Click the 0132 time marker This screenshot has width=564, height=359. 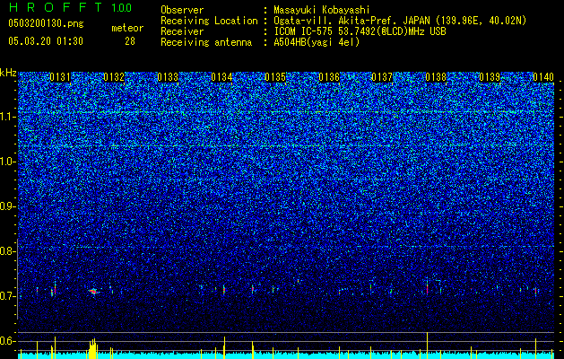click(x=114, y=77)
